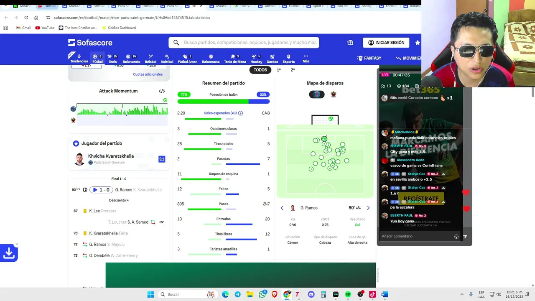Image resolution: width=535 pixels, height=301 pixels.
Task: Click the blue download arrow icon
Action: tap(9, 253)
